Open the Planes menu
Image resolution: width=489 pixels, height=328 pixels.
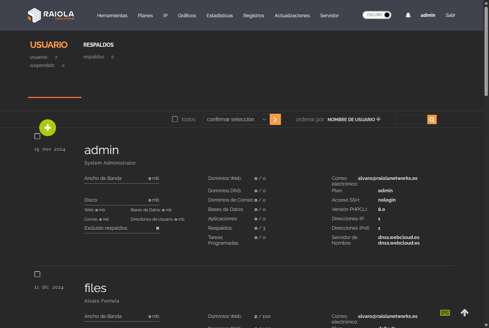(145, 15)
